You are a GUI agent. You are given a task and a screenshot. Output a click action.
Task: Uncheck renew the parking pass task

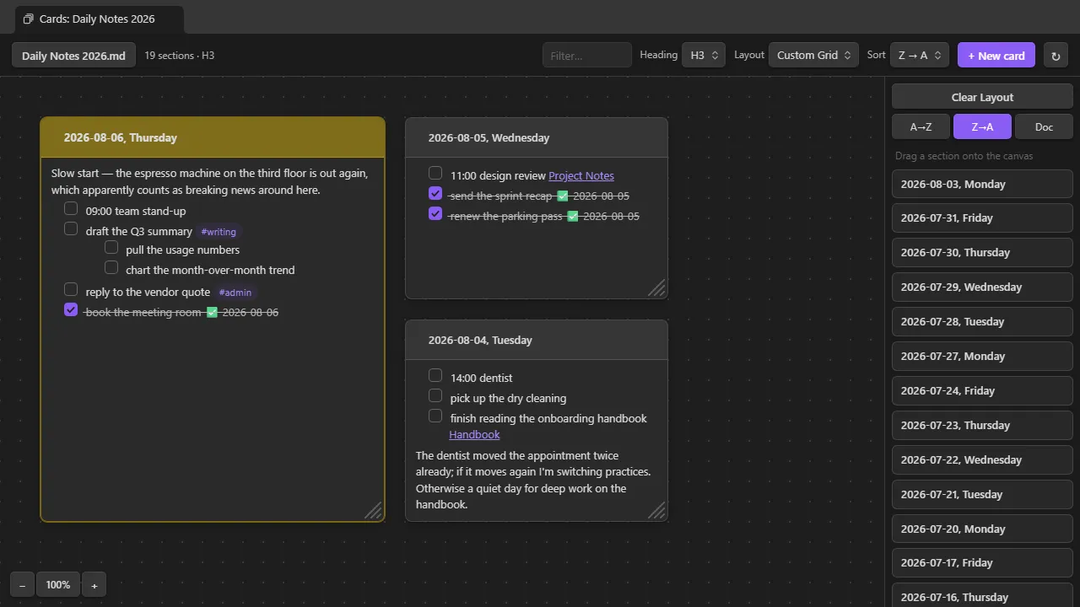tap(435, 214)
